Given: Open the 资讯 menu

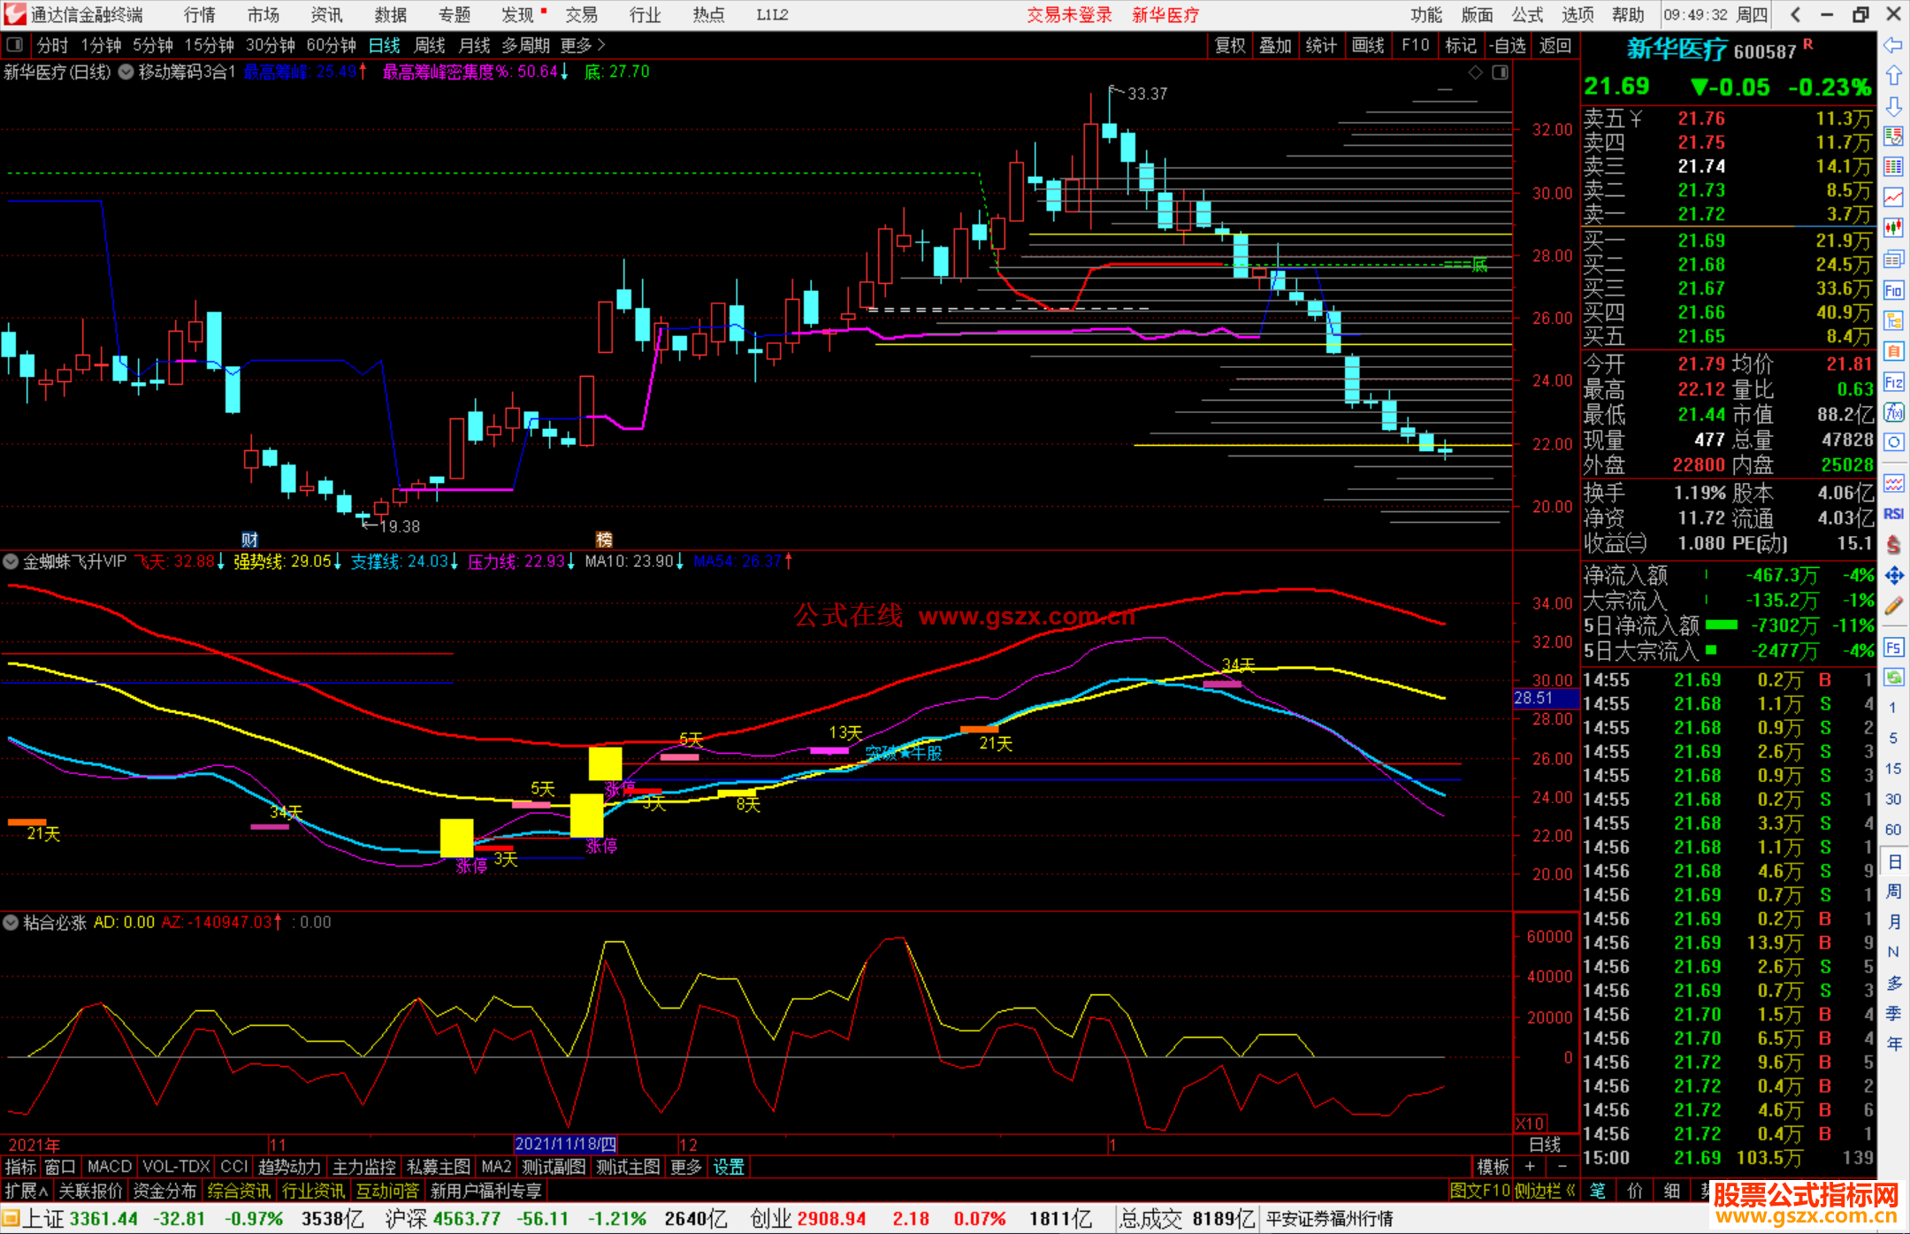Looking at the screenshot, I should 326,14.
